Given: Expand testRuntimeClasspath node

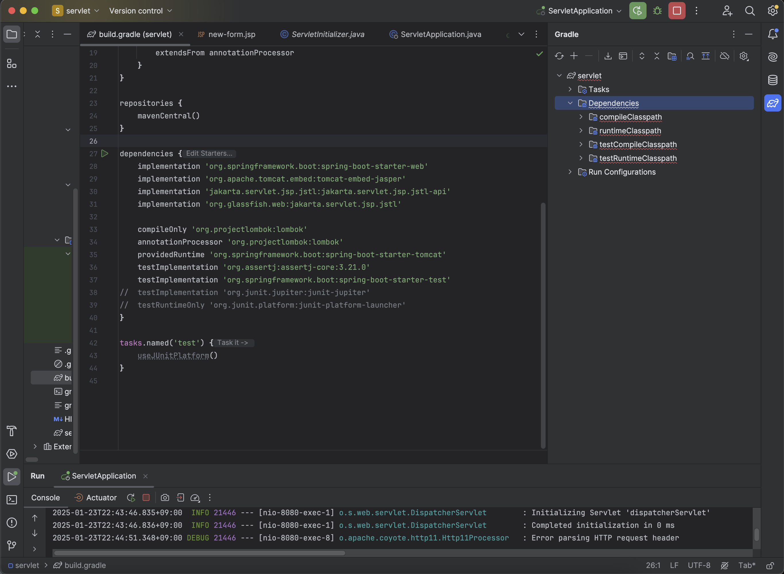Looking at the screenshot, I should tap(581, 158).
